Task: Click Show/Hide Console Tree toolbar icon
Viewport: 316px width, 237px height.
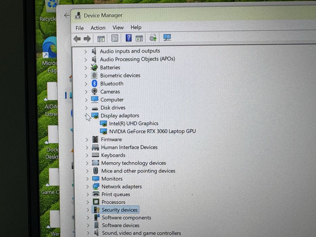Action: click(x=101, y=39)
